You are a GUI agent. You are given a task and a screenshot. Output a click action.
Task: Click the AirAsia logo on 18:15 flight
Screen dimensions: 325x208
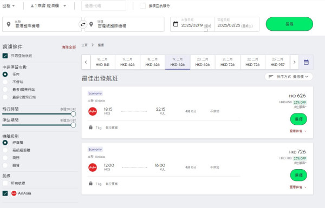click(x=93, y=111)
